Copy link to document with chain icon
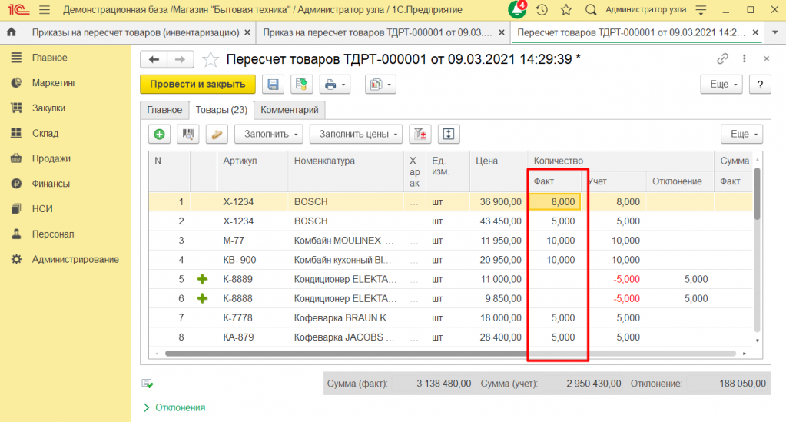This screenshot has width=786, height=422. [722, 58]
